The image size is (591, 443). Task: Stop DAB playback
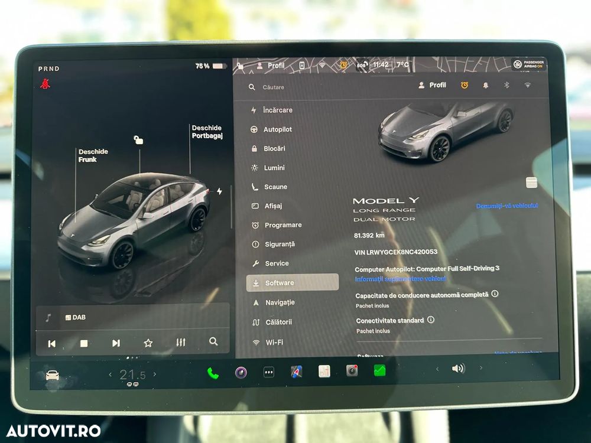84,343
